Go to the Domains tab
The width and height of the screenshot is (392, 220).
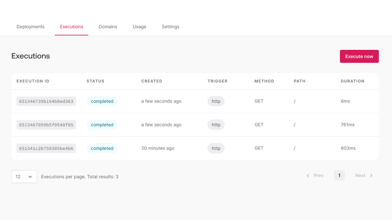tap(108, 27)
